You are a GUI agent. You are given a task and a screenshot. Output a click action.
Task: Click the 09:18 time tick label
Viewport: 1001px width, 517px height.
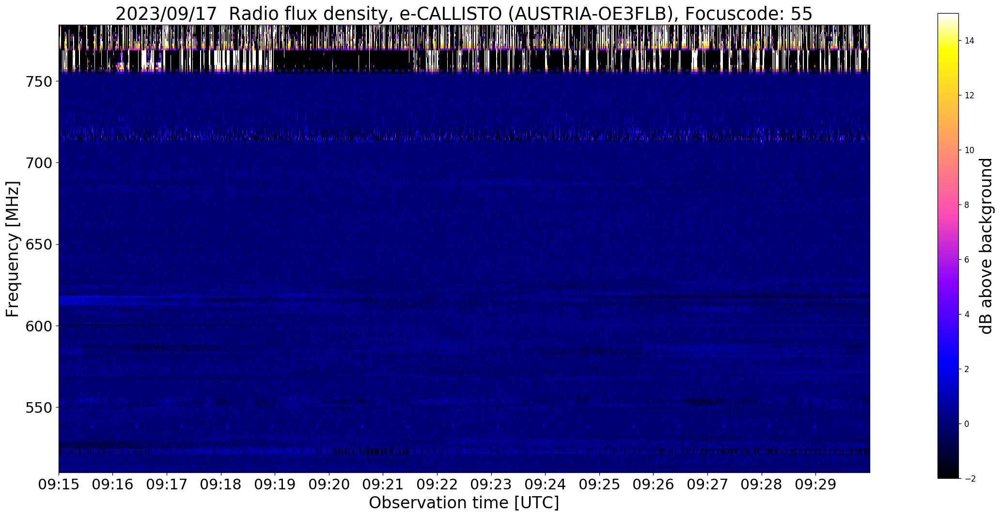pos(221,485)
